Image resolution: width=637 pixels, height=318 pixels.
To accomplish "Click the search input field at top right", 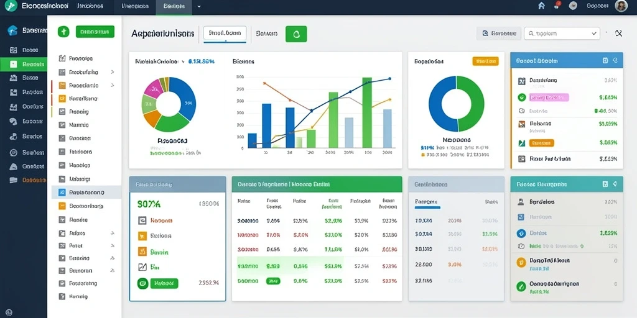I will [562, 34].
